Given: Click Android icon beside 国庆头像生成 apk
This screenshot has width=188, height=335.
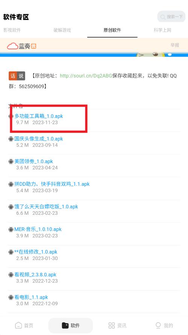Looking at the screenshot, I should pyautogui.click(x=11, y=139).
